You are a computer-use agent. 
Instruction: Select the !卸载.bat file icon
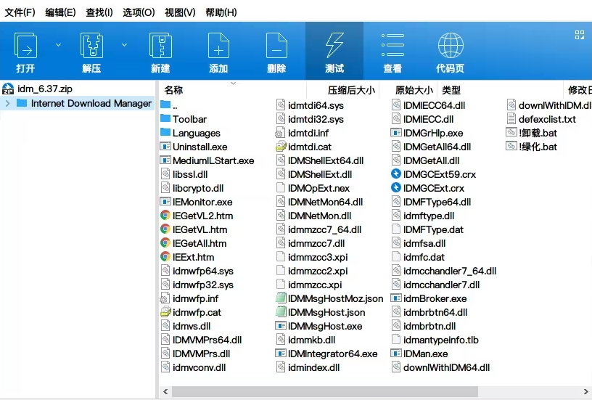pos(511,133)
